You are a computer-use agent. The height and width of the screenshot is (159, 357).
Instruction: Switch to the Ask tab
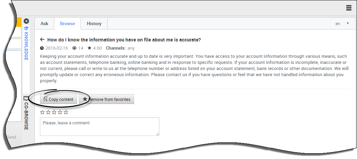[44, 24]
